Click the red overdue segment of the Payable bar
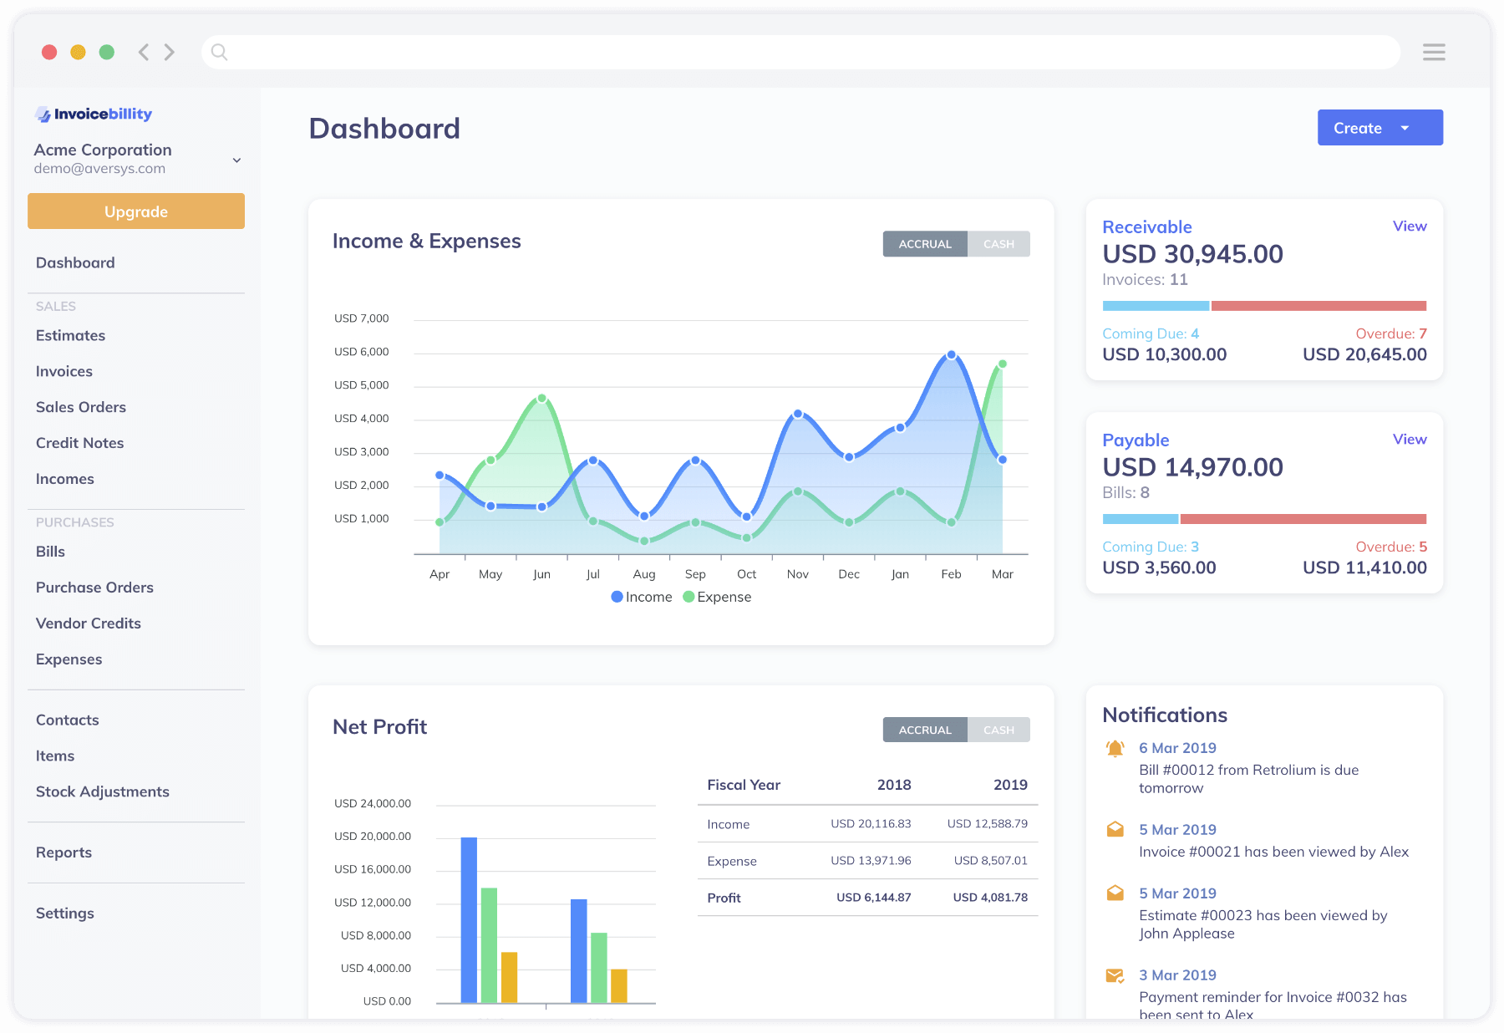1504x1033 pixels. coord(1302,518)
